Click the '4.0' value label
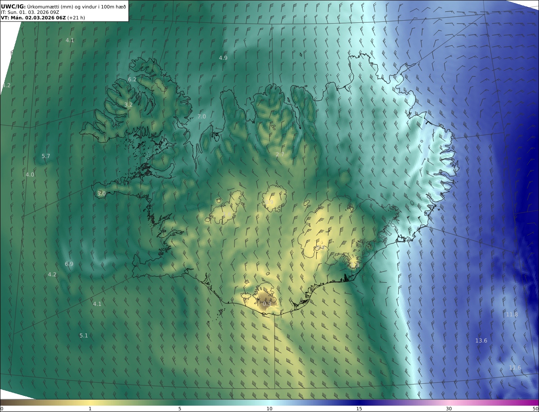The height and width of the screenshot is (412, 539). tap(30, 174)
